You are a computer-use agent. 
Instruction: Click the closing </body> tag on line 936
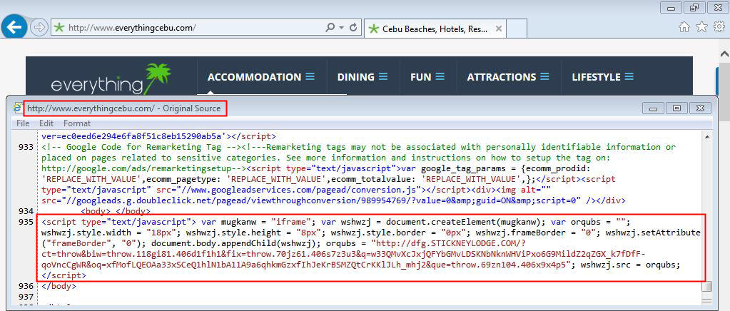coord(59,286)
